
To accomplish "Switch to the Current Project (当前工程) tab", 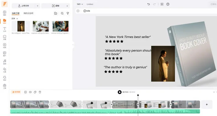I will (x=16, y=13).
